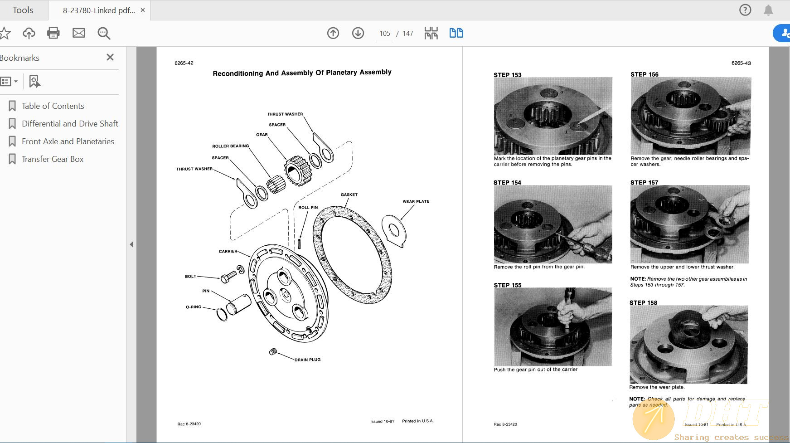Save the file to cloud storage
This screenshot has width=790, height=443.
tap(29, 33)
